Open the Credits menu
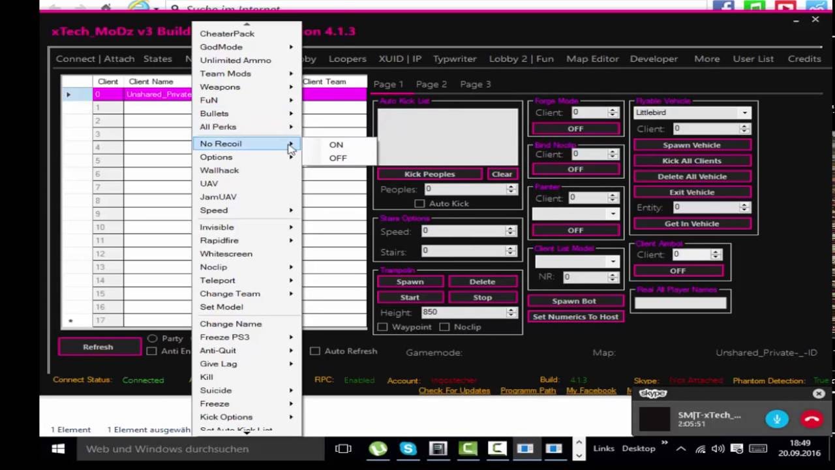Image resolution: width=835 pixels, height=470 pixels. pos(804,59)
